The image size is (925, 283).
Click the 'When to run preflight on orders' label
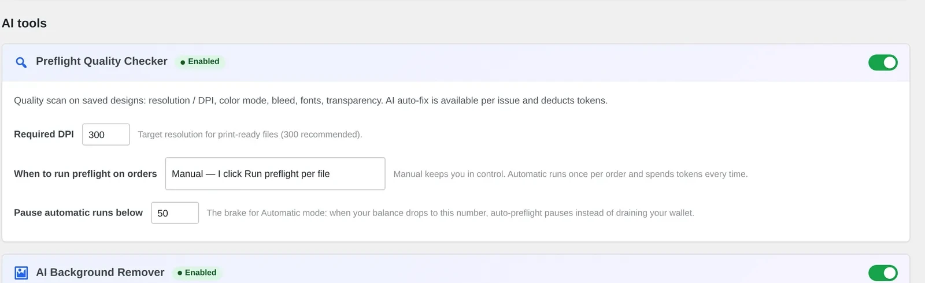[x=86, y=174]
